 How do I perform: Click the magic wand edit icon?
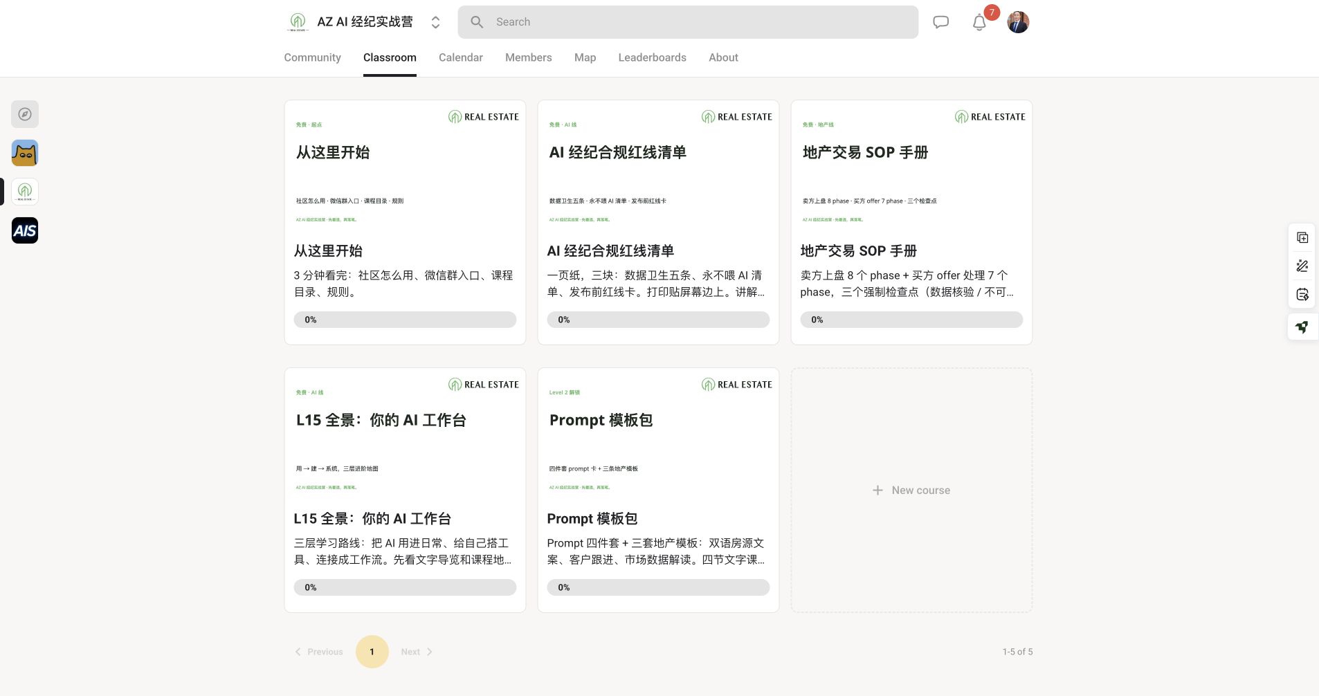(x=1302, y=266)
